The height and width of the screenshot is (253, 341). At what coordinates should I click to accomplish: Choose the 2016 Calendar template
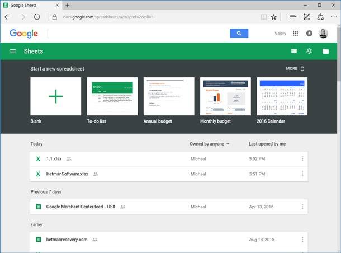282,96
